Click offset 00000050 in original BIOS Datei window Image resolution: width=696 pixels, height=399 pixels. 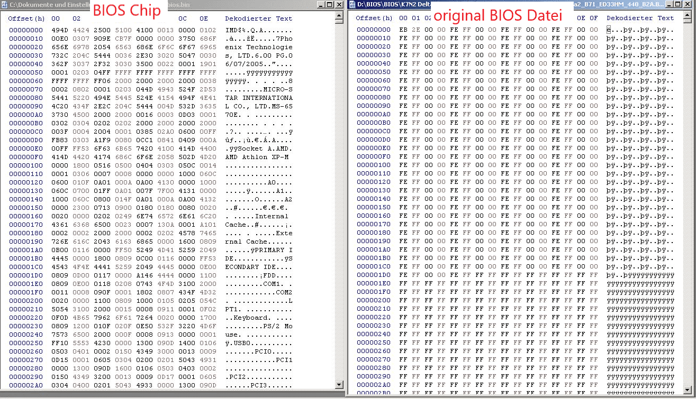pyautogui.click(x=374, y=72)
